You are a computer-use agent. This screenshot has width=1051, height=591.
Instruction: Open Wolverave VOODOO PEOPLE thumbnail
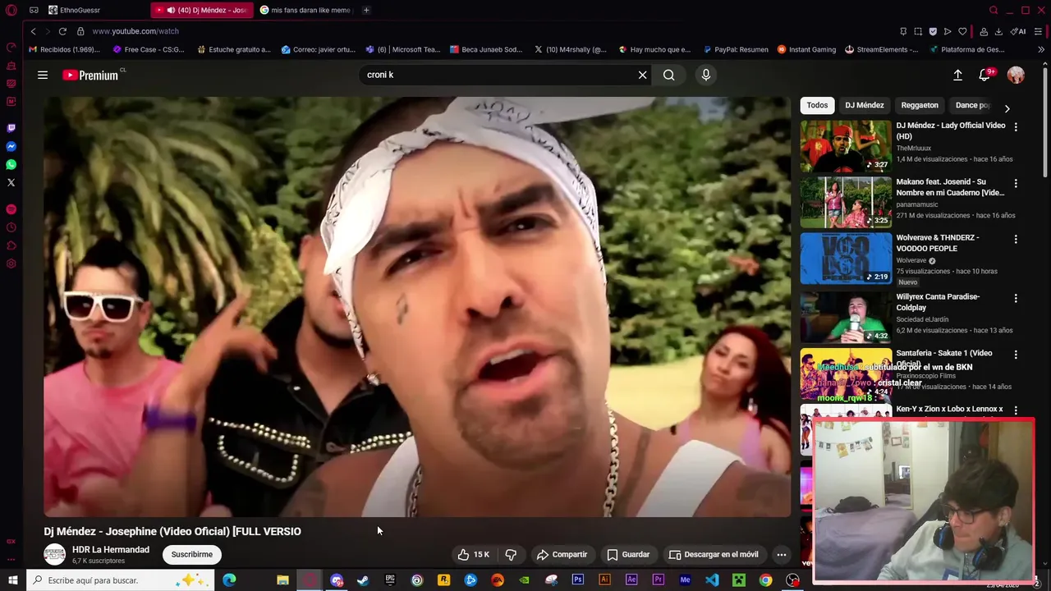click(x=846, y=258)
